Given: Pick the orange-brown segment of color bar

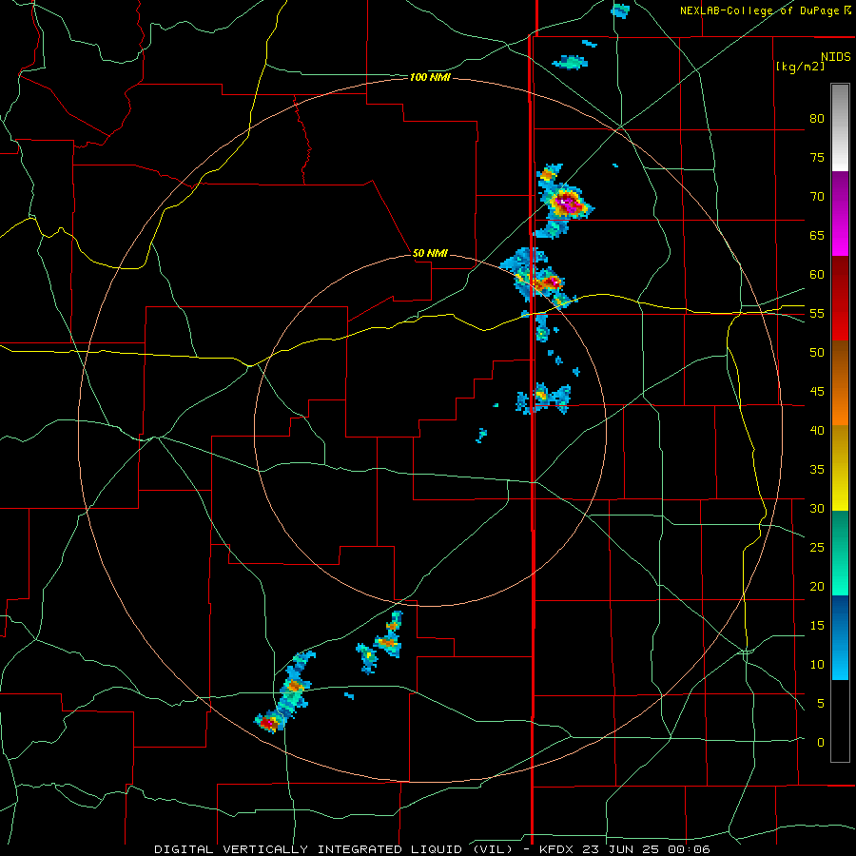Looking at the screenshot, I should click(840, 382).
